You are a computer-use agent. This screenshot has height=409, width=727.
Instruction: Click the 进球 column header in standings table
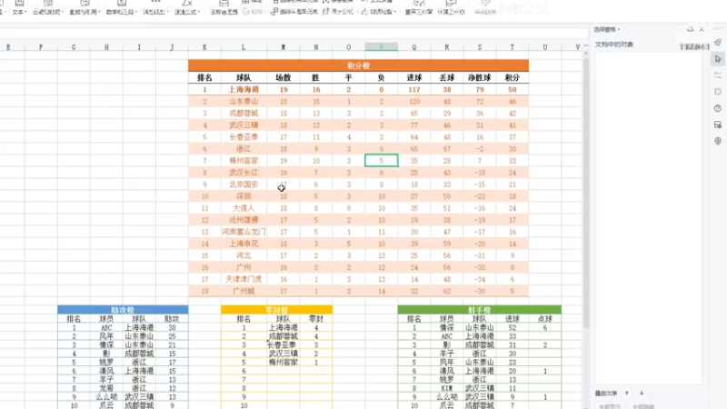coord(414,78)
